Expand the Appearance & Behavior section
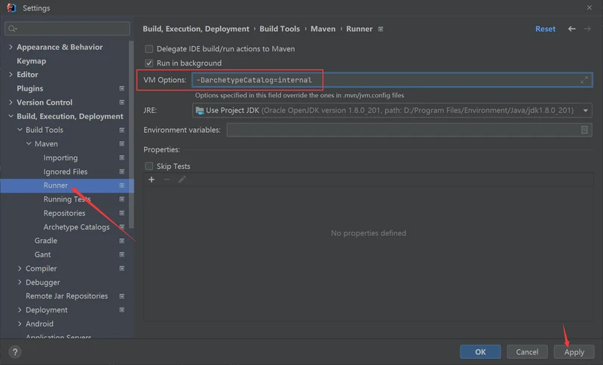This screenshot has width=603, height=365. (x=11, y=47)
